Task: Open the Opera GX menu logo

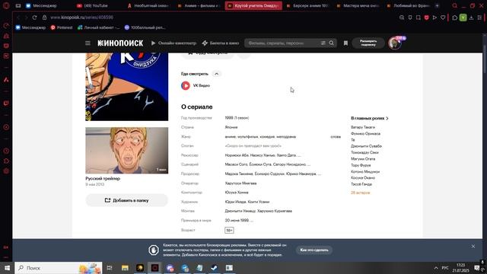Action: 6,5
